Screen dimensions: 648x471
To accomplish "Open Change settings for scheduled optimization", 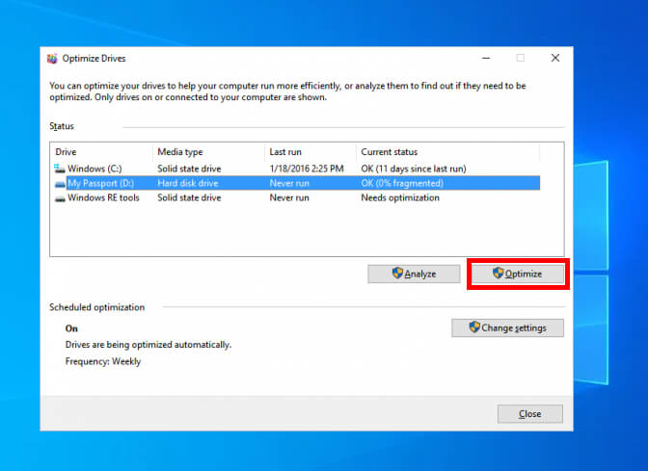I will point(507,327).
